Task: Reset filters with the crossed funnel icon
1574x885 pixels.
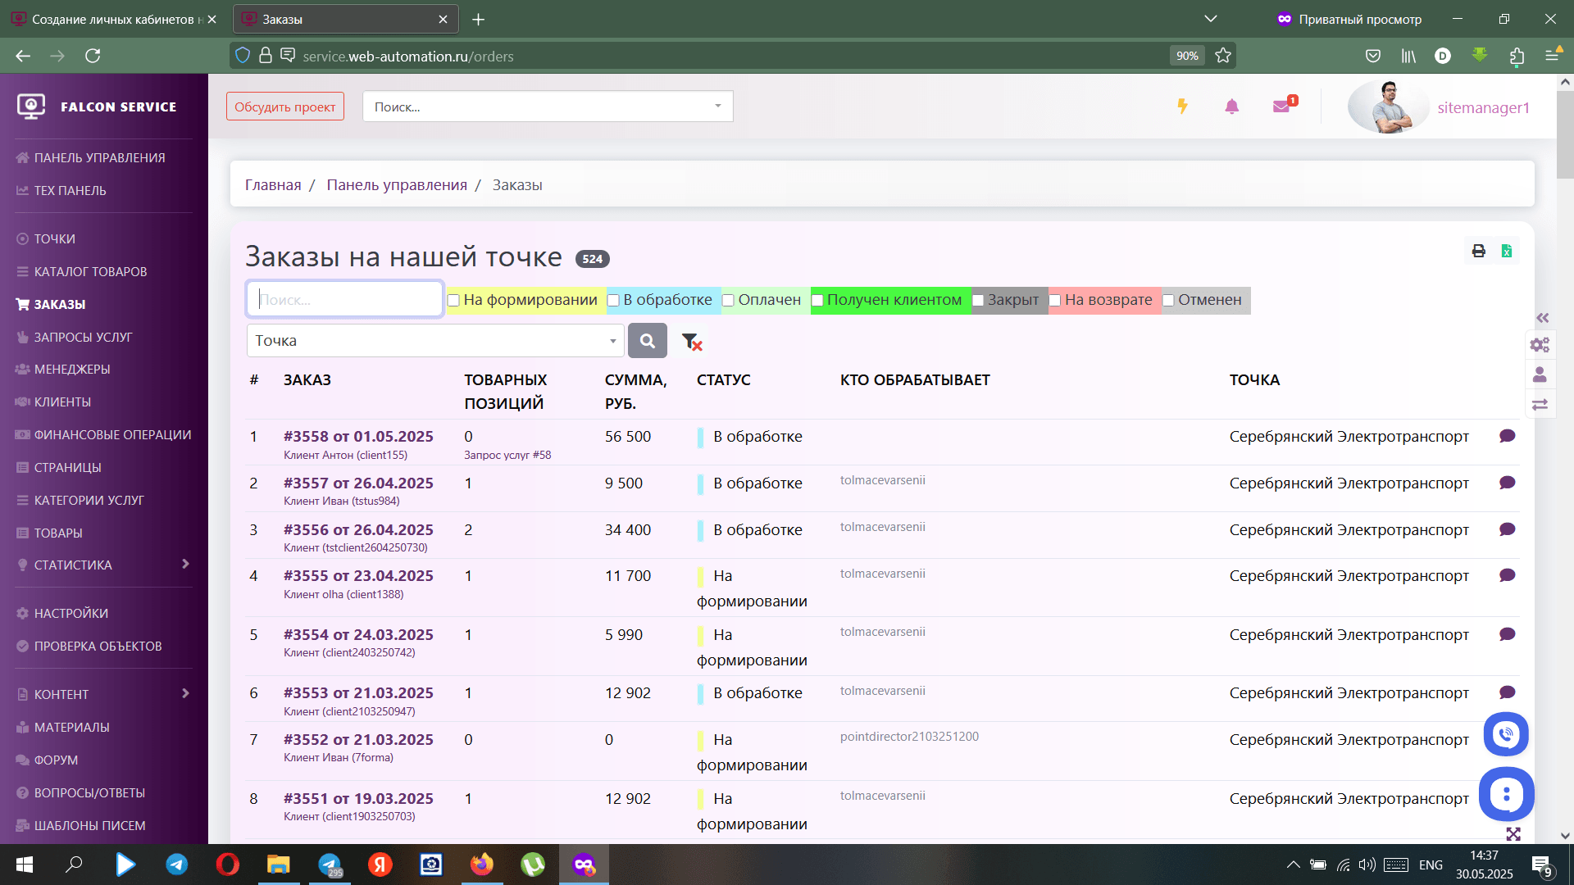Action: pyautogui.click(x=691, y=342)
